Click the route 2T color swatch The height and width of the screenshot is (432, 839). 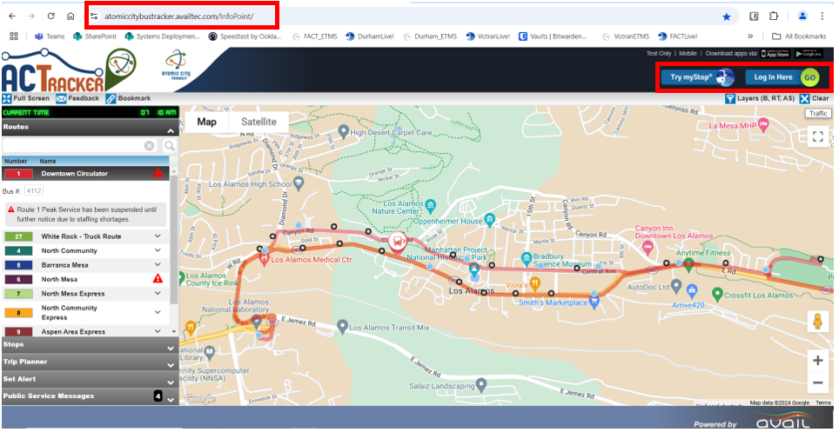[x=19, y=236]
